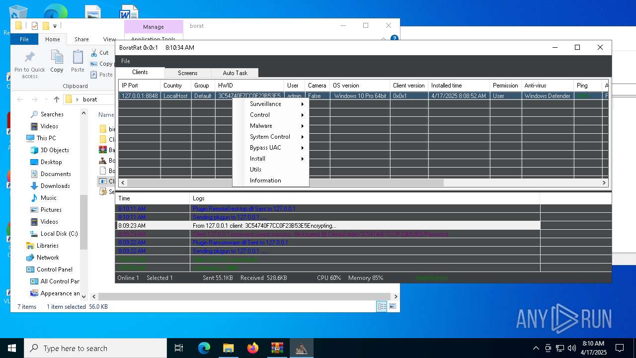Click the Paste shortcut icon in Explorer
This screenshot has width=636, height=358.
(94, 75)
